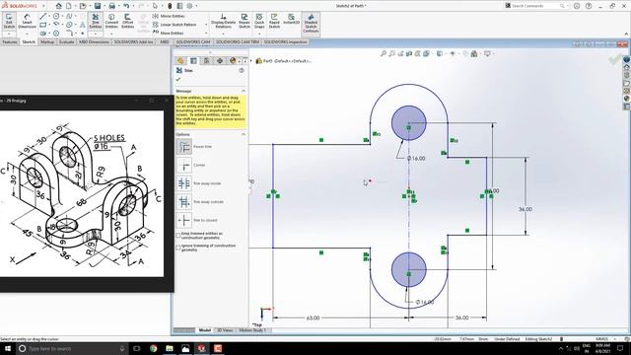Open the SOLIDWORKS logo menu arrow
The image size is (631, 355).
click(43, 6)
